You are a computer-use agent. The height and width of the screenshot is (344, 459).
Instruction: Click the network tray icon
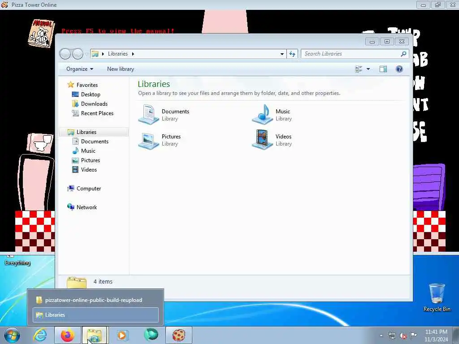392,336
